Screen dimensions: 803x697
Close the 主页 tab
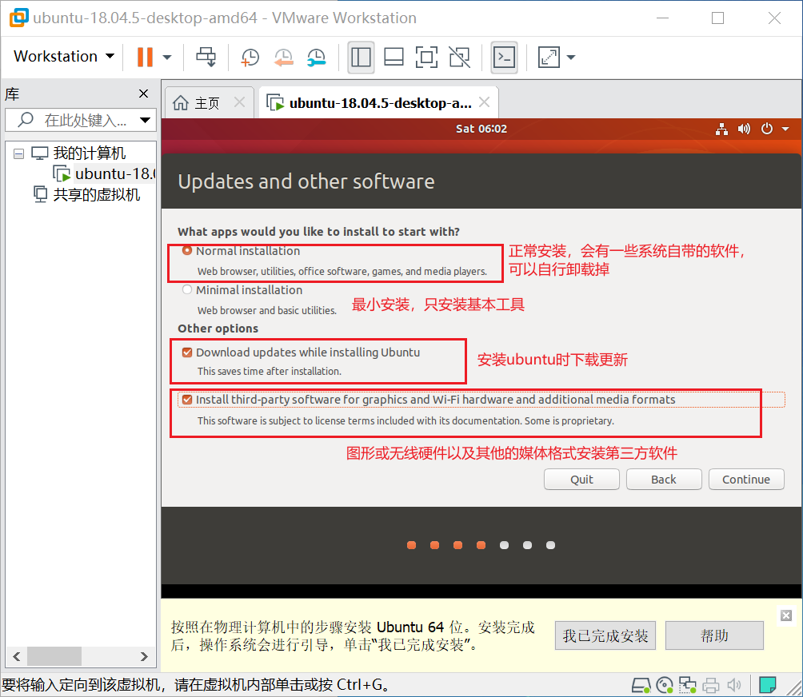(239, 102)
